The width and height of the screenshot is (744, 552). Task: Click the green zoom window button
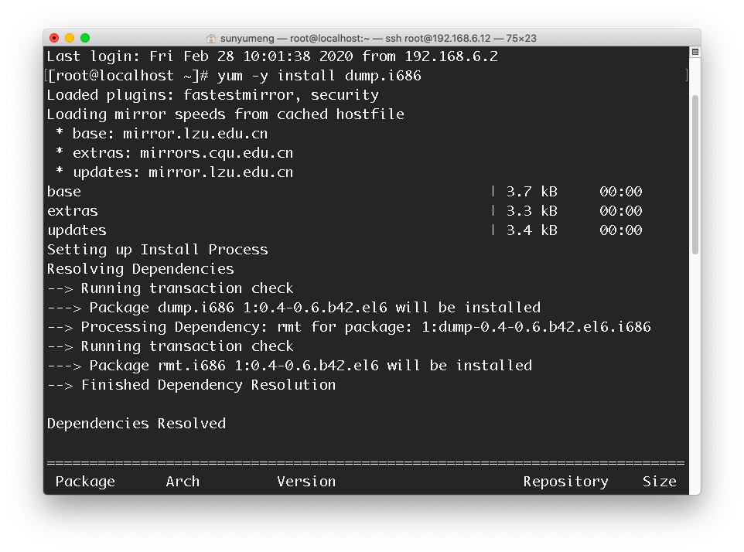coord(85,38)
